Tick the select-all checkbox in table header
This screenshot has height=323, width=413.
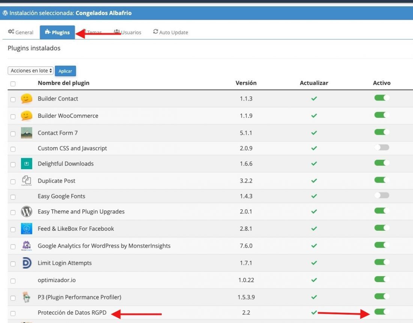pyautogui.click(x=13, y=84)
